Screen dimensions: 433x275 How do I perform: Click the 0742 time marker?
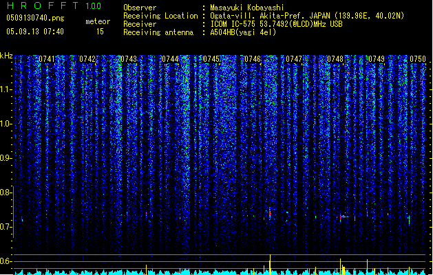pyautogui.click(x=87, y=59)
